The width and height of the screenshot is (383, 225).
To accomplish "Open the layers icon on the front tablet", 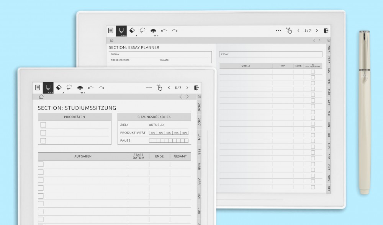I will (x=80, y=88).
